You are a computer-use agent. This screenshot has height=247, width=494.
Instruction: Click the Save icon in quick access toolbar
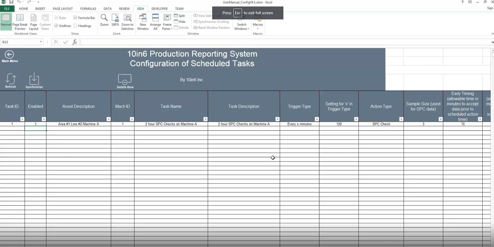[11, 2]
